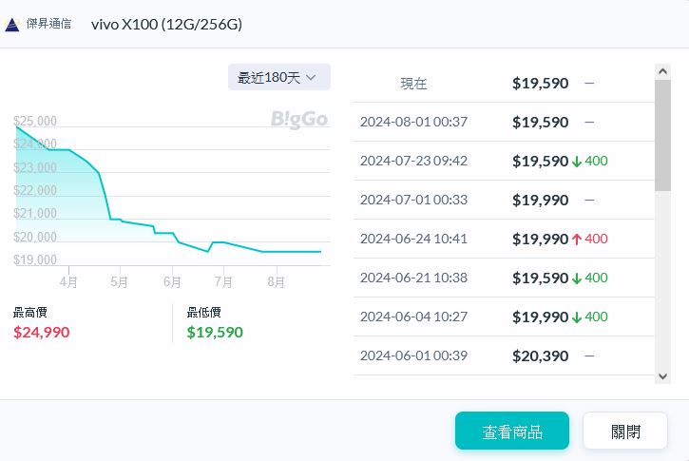Click the 4月 label on chart axis
689x461 pixels.
[67, 282]
